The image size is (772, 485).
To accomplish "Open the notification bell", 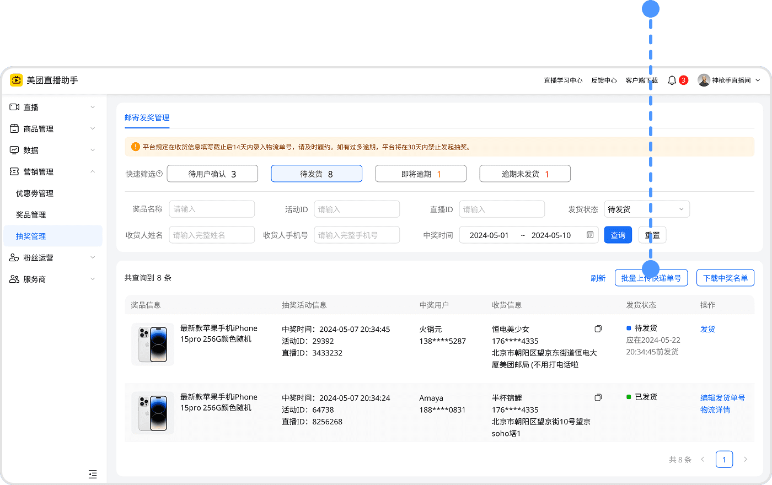I will point(672,80).
